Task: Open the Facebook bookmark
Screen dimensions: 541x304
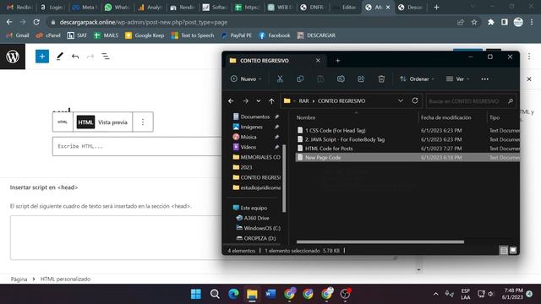Action: pos(275,35)
